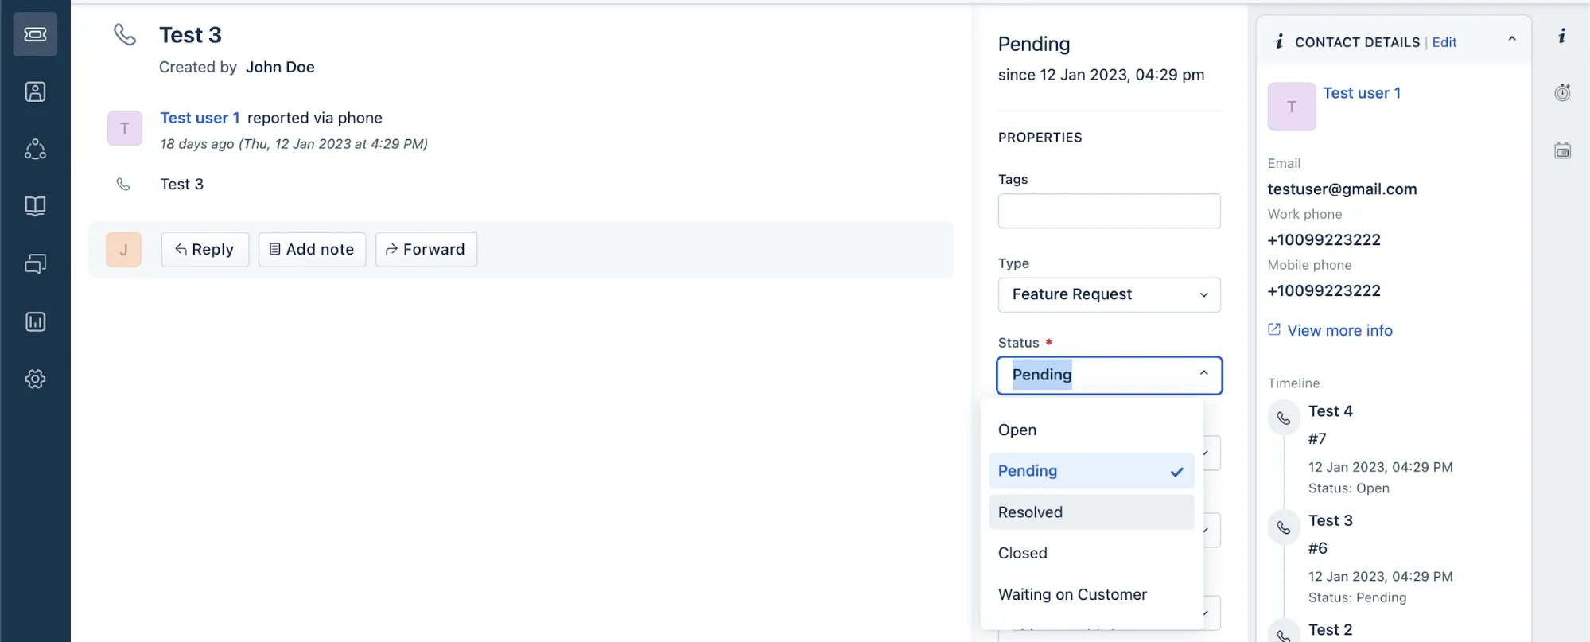The width and height of the screenshot is (1590, 642).
Task: Click the external link icon by View more info
Action: click(1274, 329)
